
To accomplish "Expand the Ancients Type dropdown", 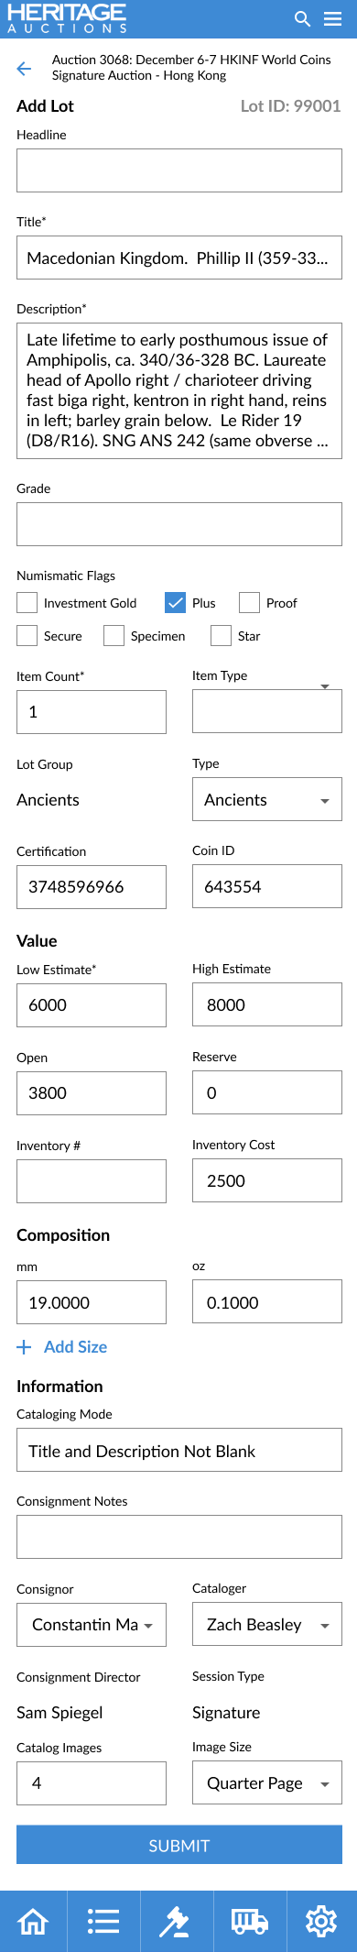I will (267, 799).
